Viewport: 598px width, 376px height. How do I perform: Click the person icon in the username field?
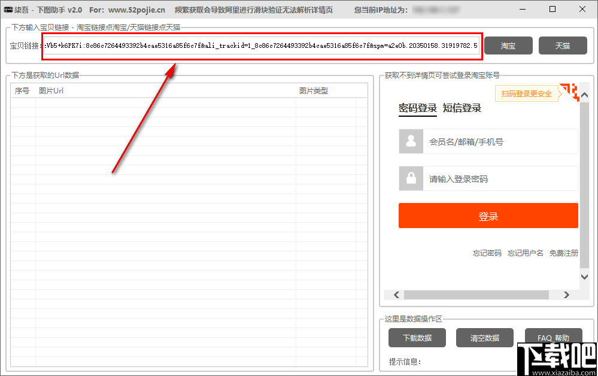[x=409, y=141]
